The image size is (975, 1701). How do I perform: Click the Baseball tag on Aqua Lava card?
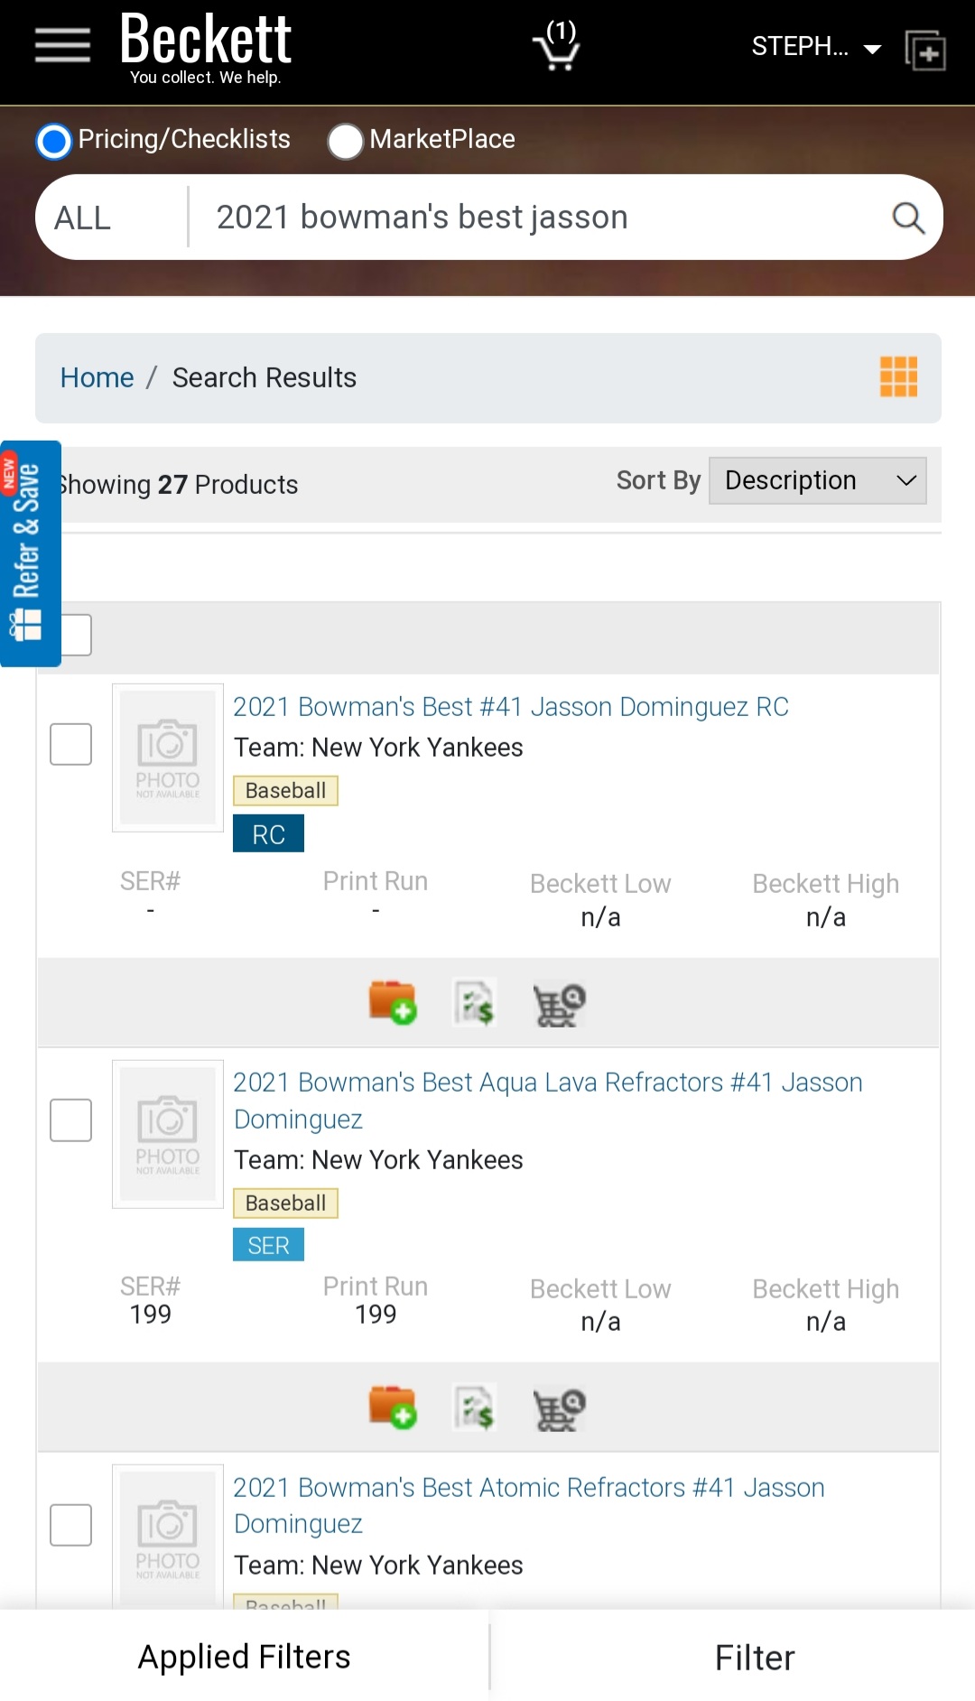pyautogui.click(x=285, y=1204)
